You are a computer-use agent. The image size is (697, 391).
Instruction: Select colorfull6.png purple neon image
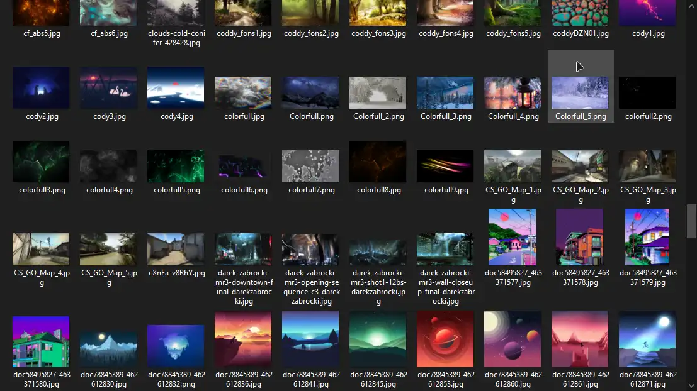(243, 166)
